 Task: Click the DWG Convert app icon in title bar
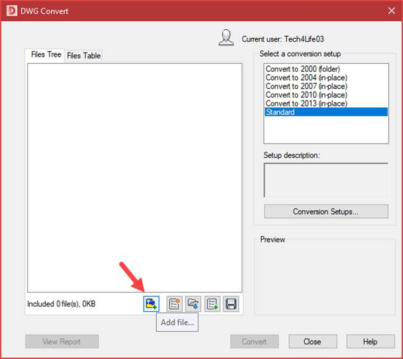[x=12, y=11]
